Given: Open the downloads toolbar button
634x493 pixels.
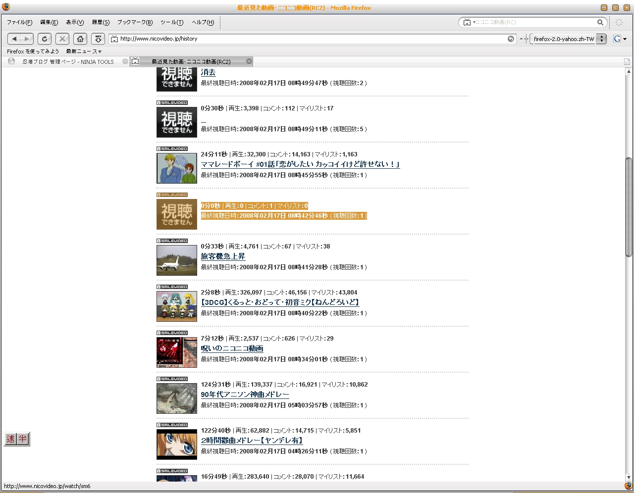Looking at the screenshot, I should pyautogui.click(x=98, y=39).
